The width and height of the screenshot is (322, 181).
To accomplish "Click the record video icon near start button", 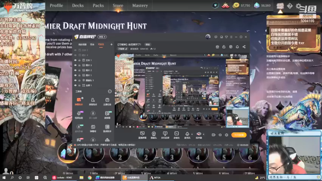I will (214, 135).
